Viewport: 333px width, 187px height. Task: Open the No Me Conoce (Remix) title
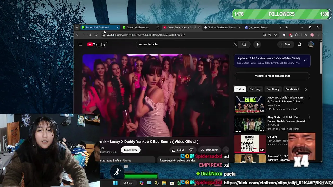pyautogui.click(x=286, y=119)
